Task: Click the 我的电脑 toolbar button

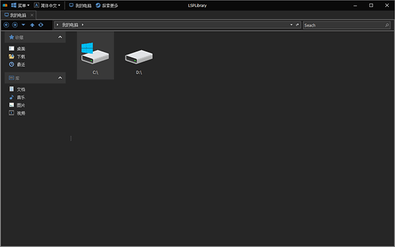Action: point(80,5)
